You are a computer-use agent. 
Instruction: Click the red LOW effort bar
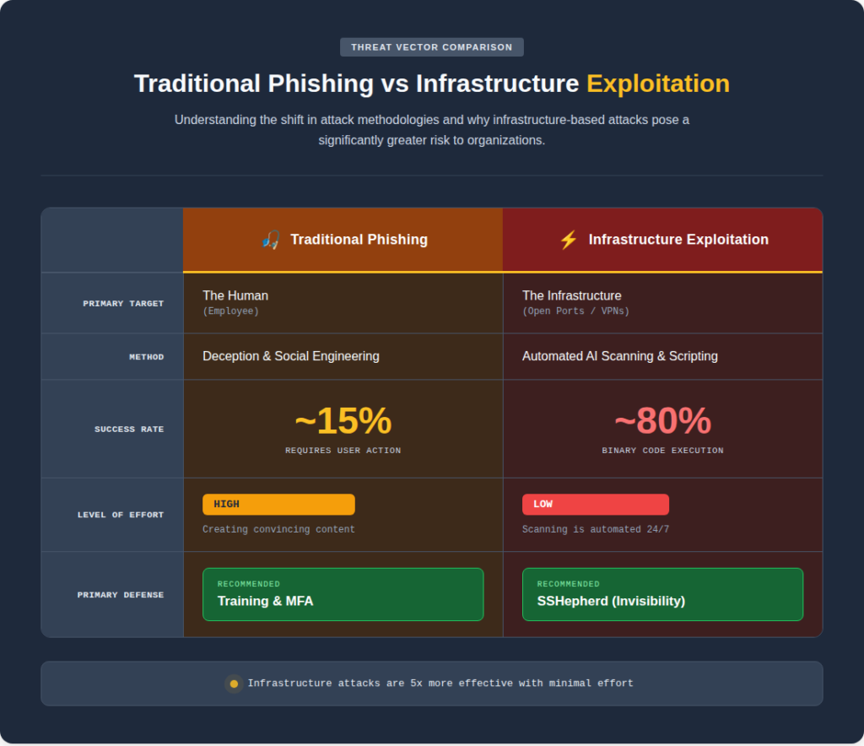[595, 505]
